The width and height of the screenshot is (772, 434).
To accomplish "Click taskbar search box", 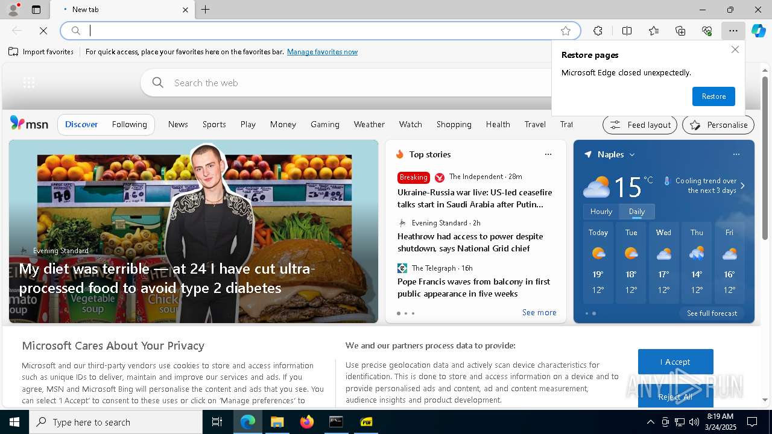I will pos(116,422).
